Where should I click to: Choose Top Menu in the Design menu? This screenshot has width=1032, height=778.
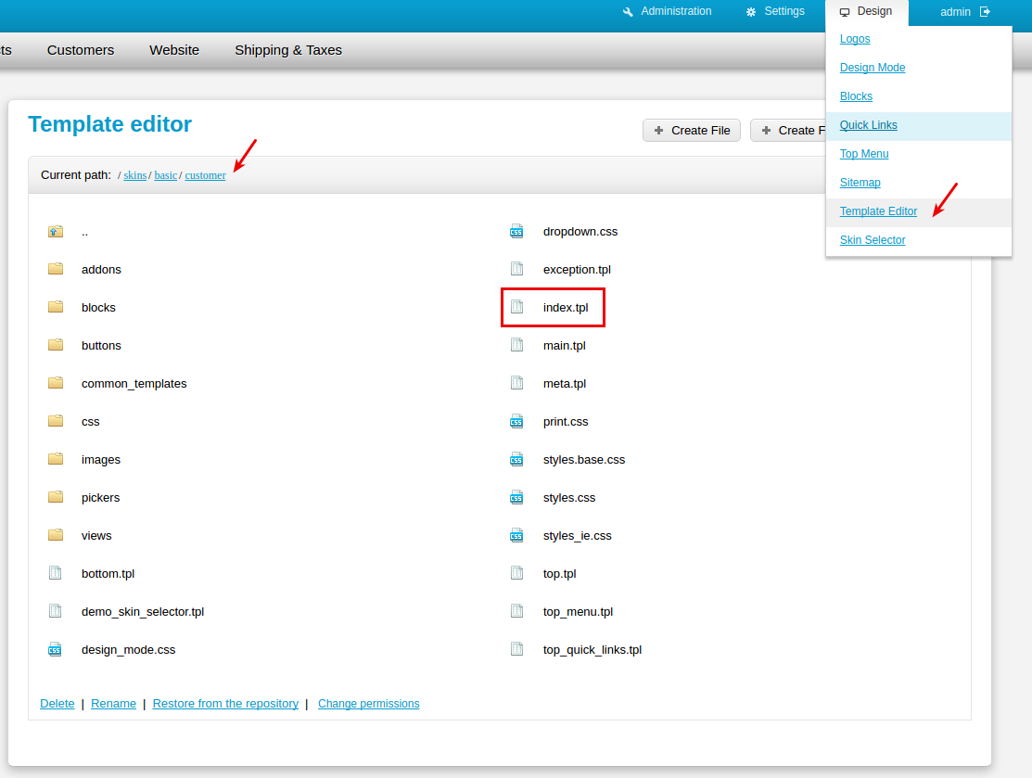[863, 154]
